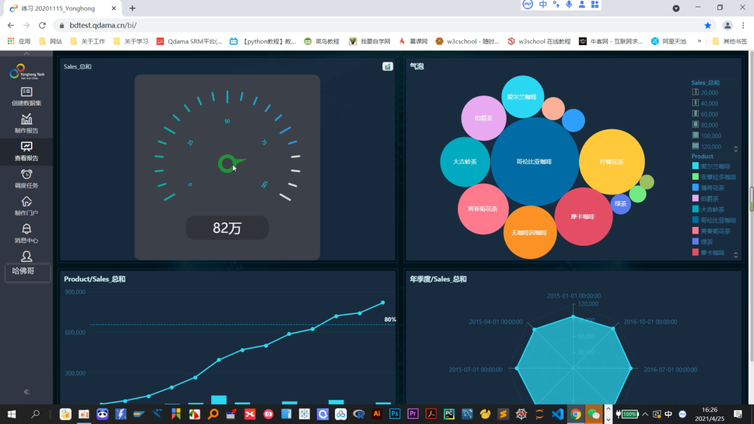Open Chrome three-dot menu
This screenshot has height=424, width=754.
(744, 26)
